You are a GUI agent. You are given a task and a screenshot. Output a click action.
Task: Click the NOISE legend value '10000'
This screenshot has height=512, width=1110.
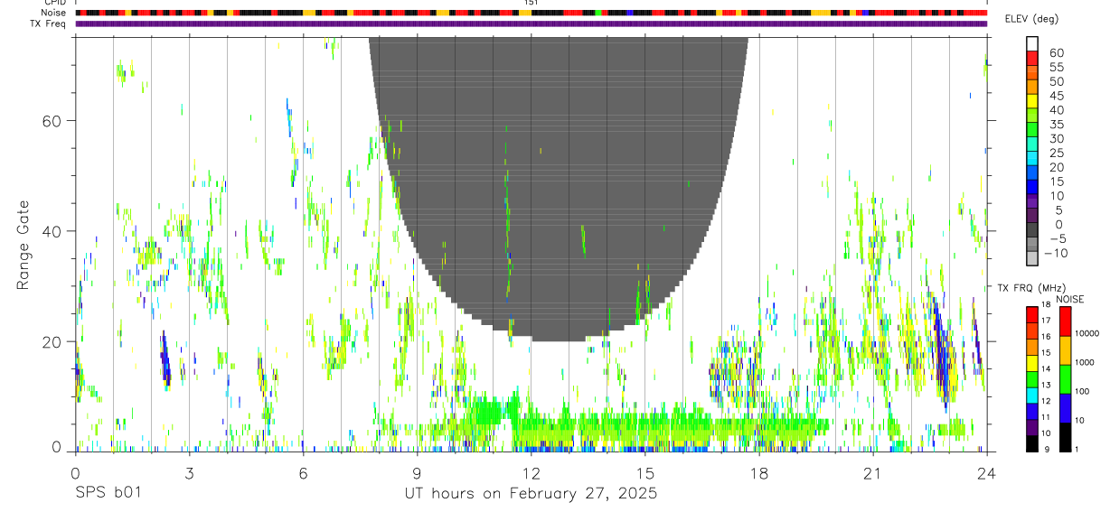point(1086,333)
